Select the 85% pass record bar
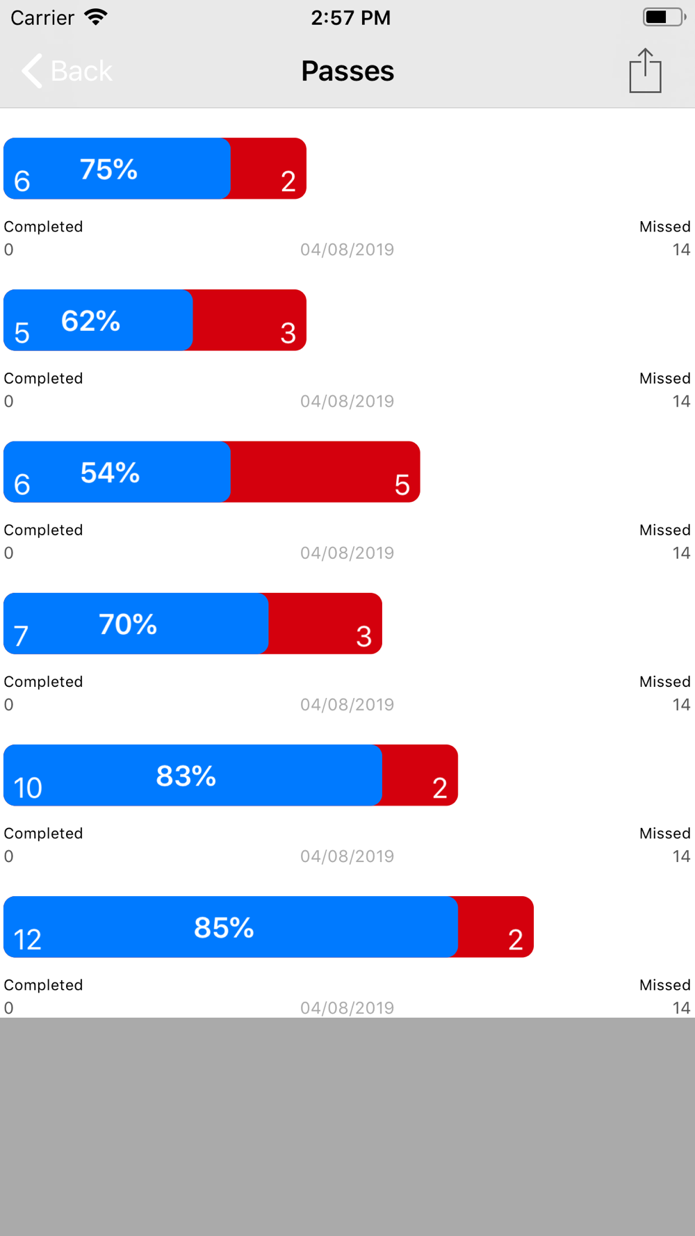Screen dimensions: 695x1236 (268, 927)
